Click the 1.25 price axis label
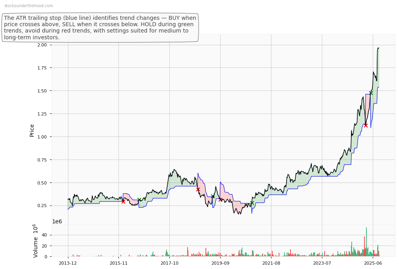 pyautogui.click(x=42, y=114)
